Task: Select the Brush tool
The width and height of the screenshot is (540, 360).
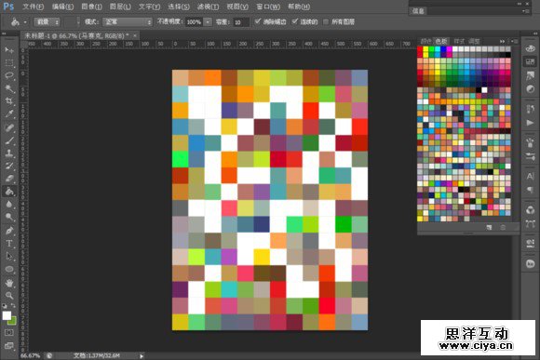Action: (x=9, y=140)
